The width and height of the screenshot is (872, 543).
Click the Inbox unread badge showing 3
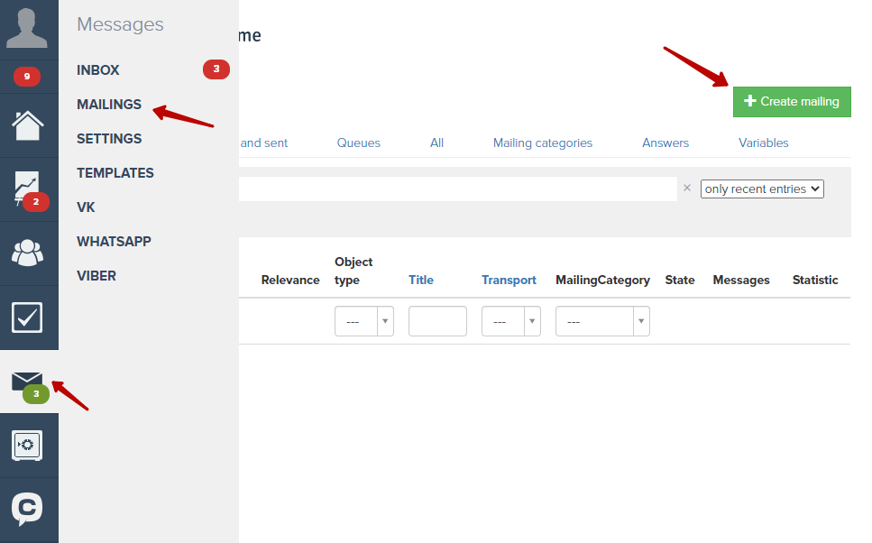coord(216,69)
